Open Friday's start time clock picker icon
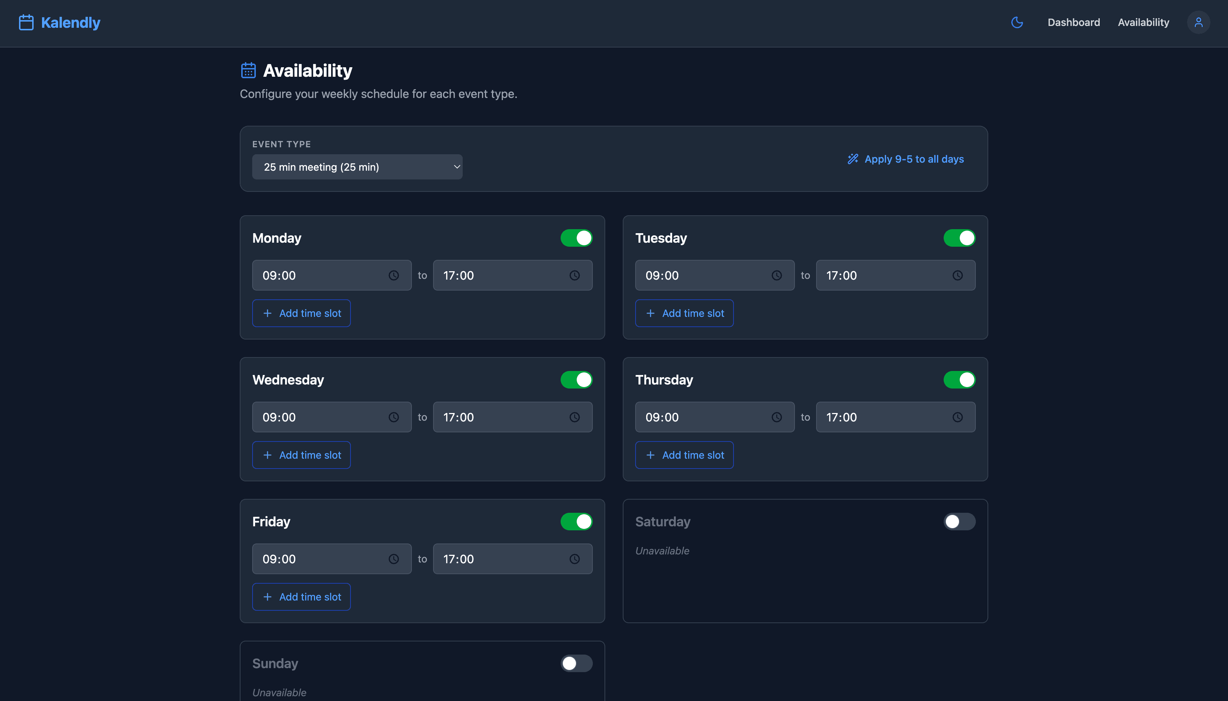 point(393,558)
